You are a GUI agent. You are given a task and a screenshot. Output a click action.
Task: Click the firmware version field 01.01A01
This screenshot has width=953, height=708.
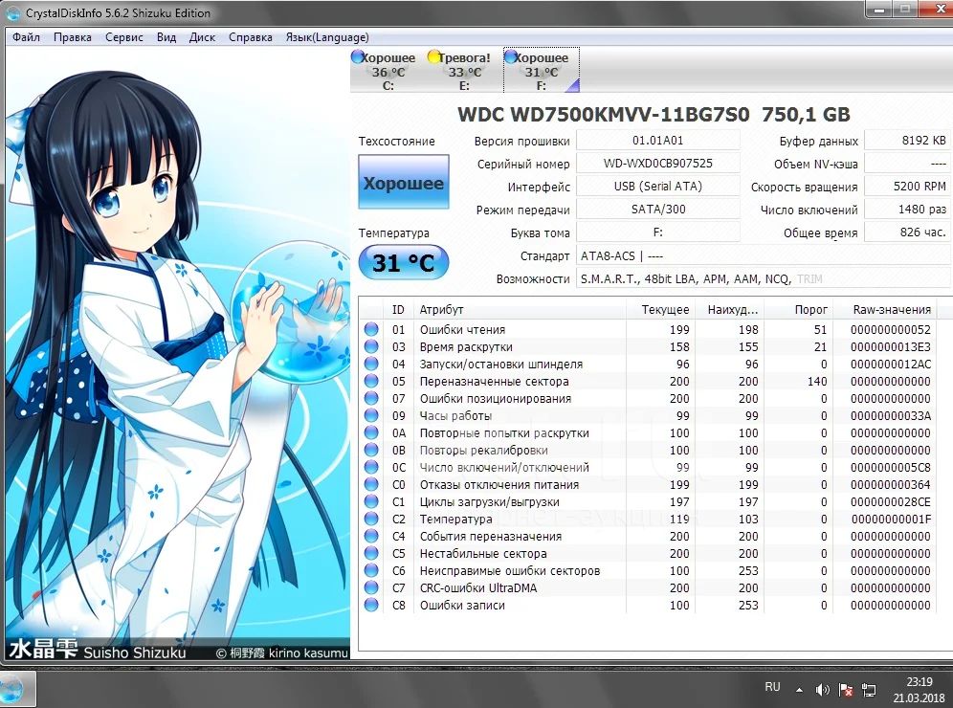point(657,141)
